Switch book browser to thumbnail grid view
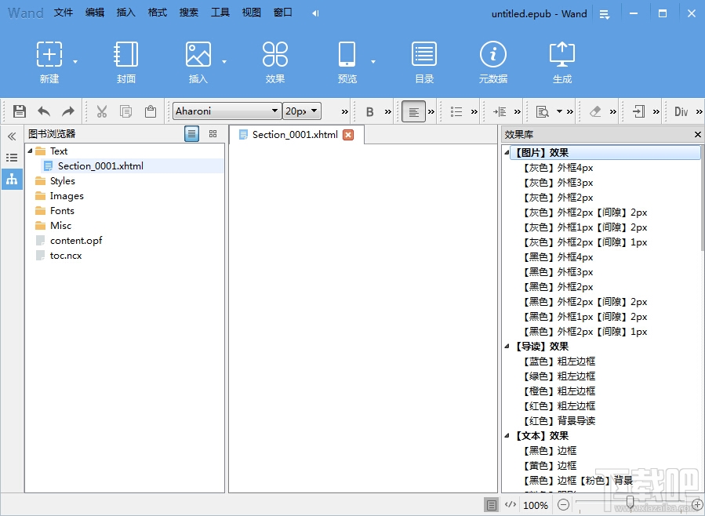Image resolution: width=705 pixels, height=516 pixels. pyautogui.click(x=213, y=134)
